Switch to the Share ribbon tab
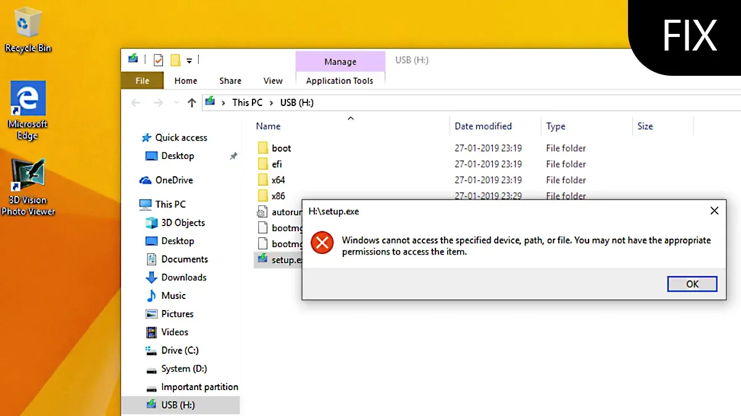This screenshot has width=741, height=416. tap(230, 81)
